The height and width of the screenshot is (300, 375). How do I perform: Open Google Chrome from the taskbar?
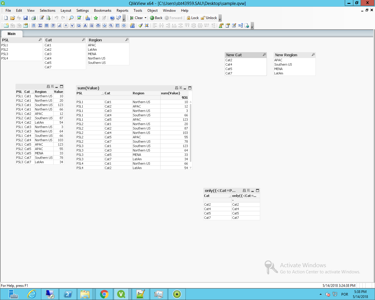click(x=104, y=294)
